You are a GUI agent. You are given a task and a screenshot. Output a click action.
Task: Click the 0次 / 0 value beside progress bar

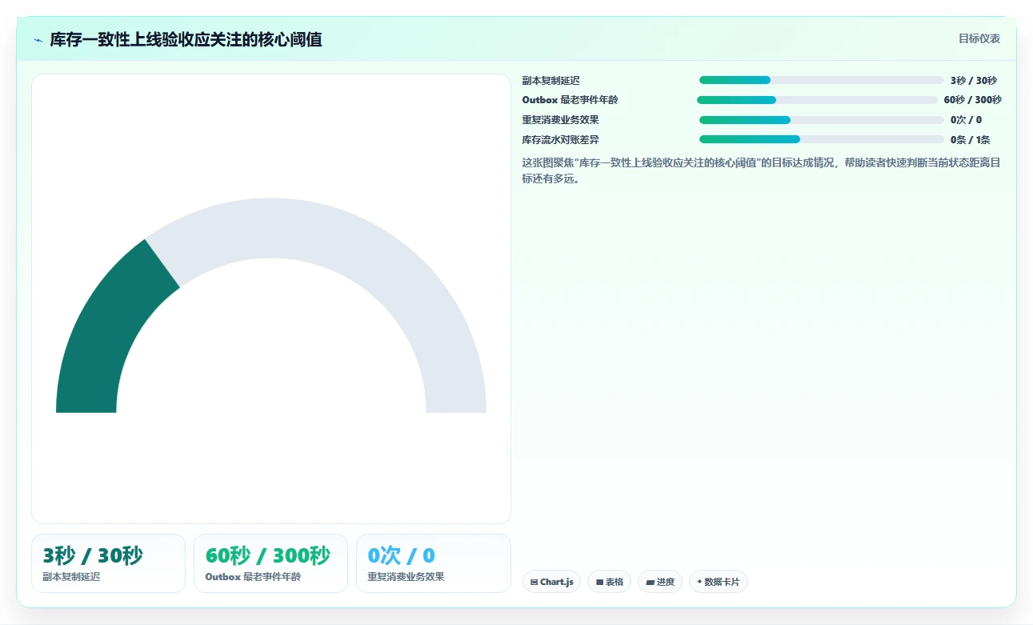[966, 120]
